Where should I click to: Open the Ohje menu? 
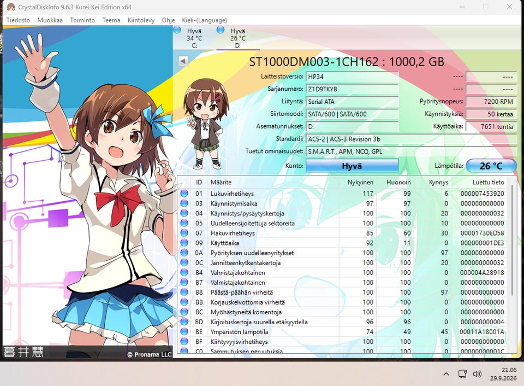click(x=168, y=20)
